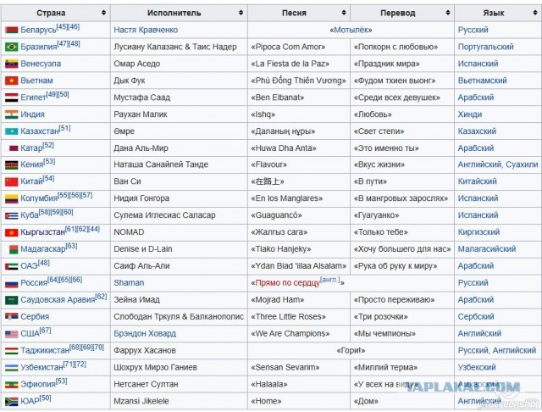Click the Brazil flag icon
Screen dimensions: 542x412
pyautogui.click(x=11, y=47)
